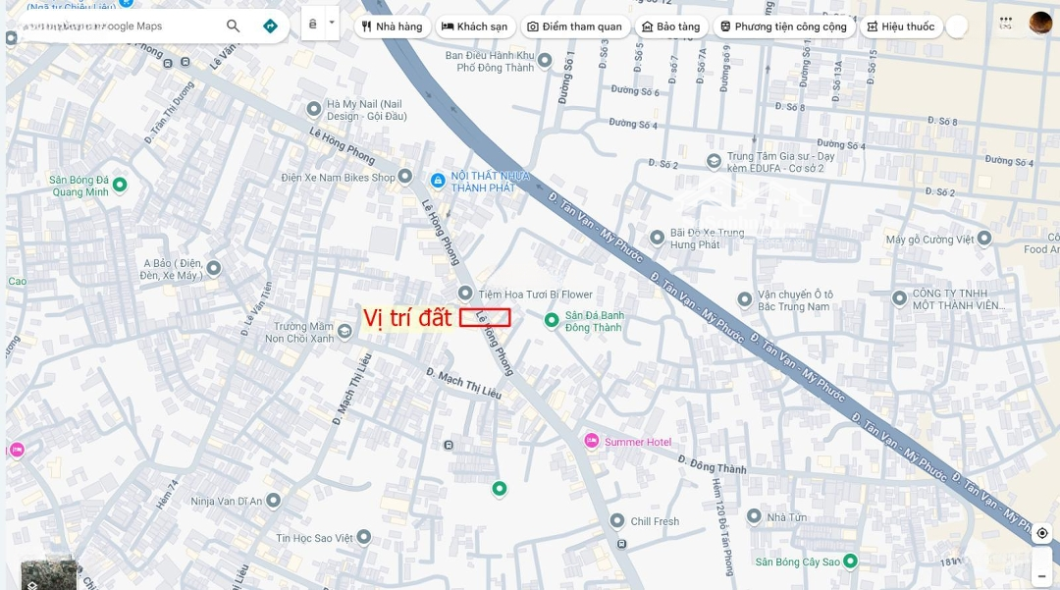The image size is (1060, 590).
Task: Select the Nhà hàng category chip
Action: tap(392, 27)
